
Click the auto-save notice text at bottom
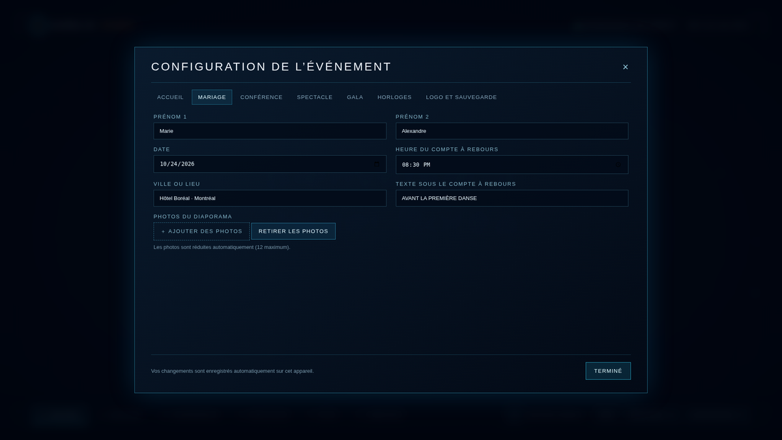pyautogui.click(x=233, y=371)
